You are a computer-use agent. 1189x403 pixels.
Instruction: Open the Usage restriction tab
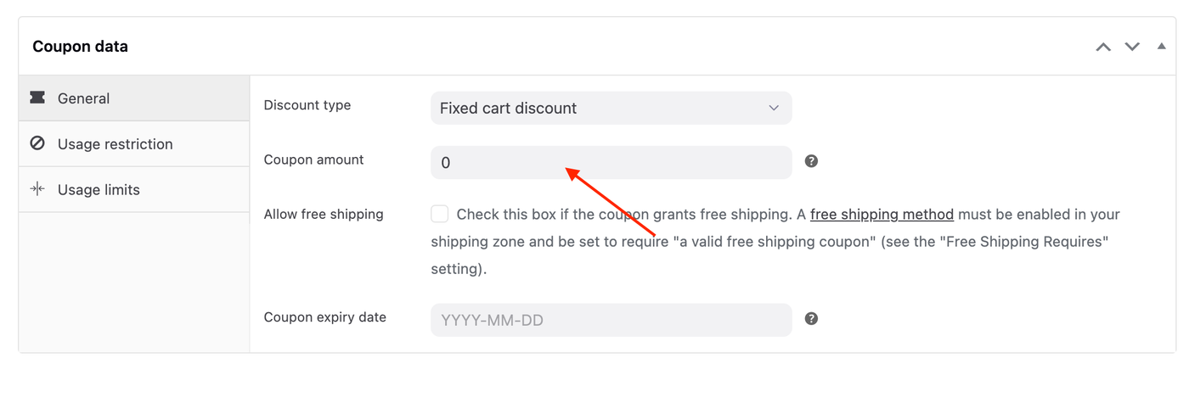coord(115,144)
